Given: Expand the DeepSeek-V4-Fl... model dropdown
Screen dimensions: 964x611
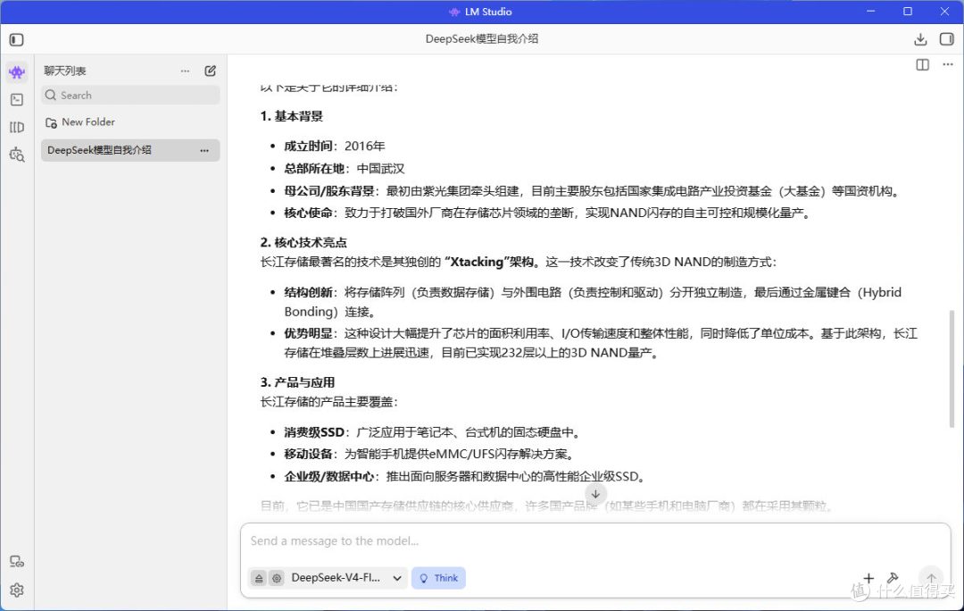Looking at the screenshot, I should pyautogui.click(x=346, y=578).
